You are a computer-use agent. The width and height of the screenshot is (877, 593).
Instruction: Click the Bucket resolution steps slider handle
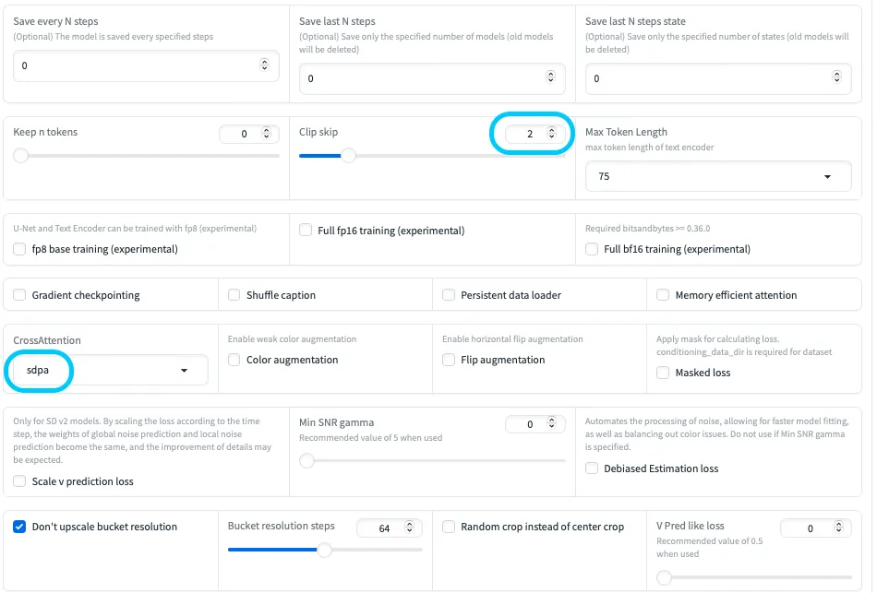(324, 550)
